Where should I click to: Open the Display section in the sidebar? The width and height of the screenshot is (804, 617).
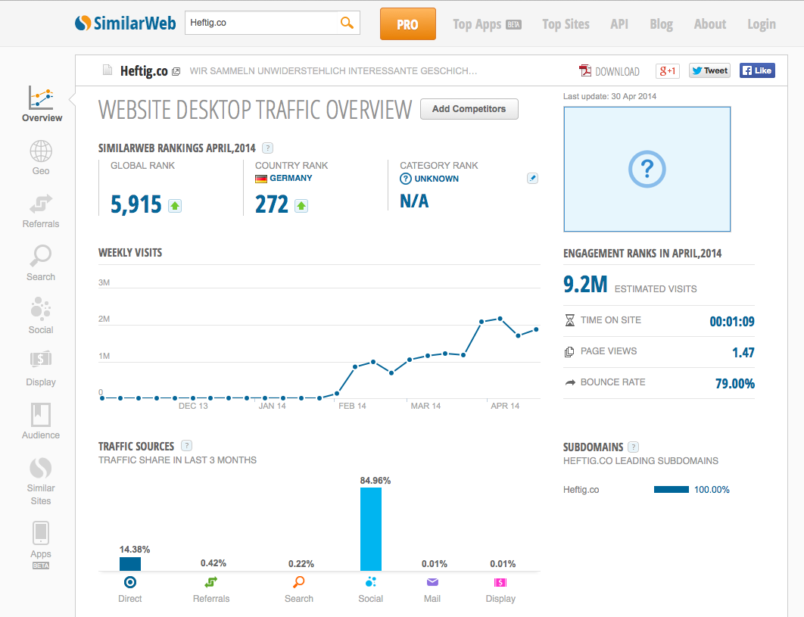(x=41, y=368)
